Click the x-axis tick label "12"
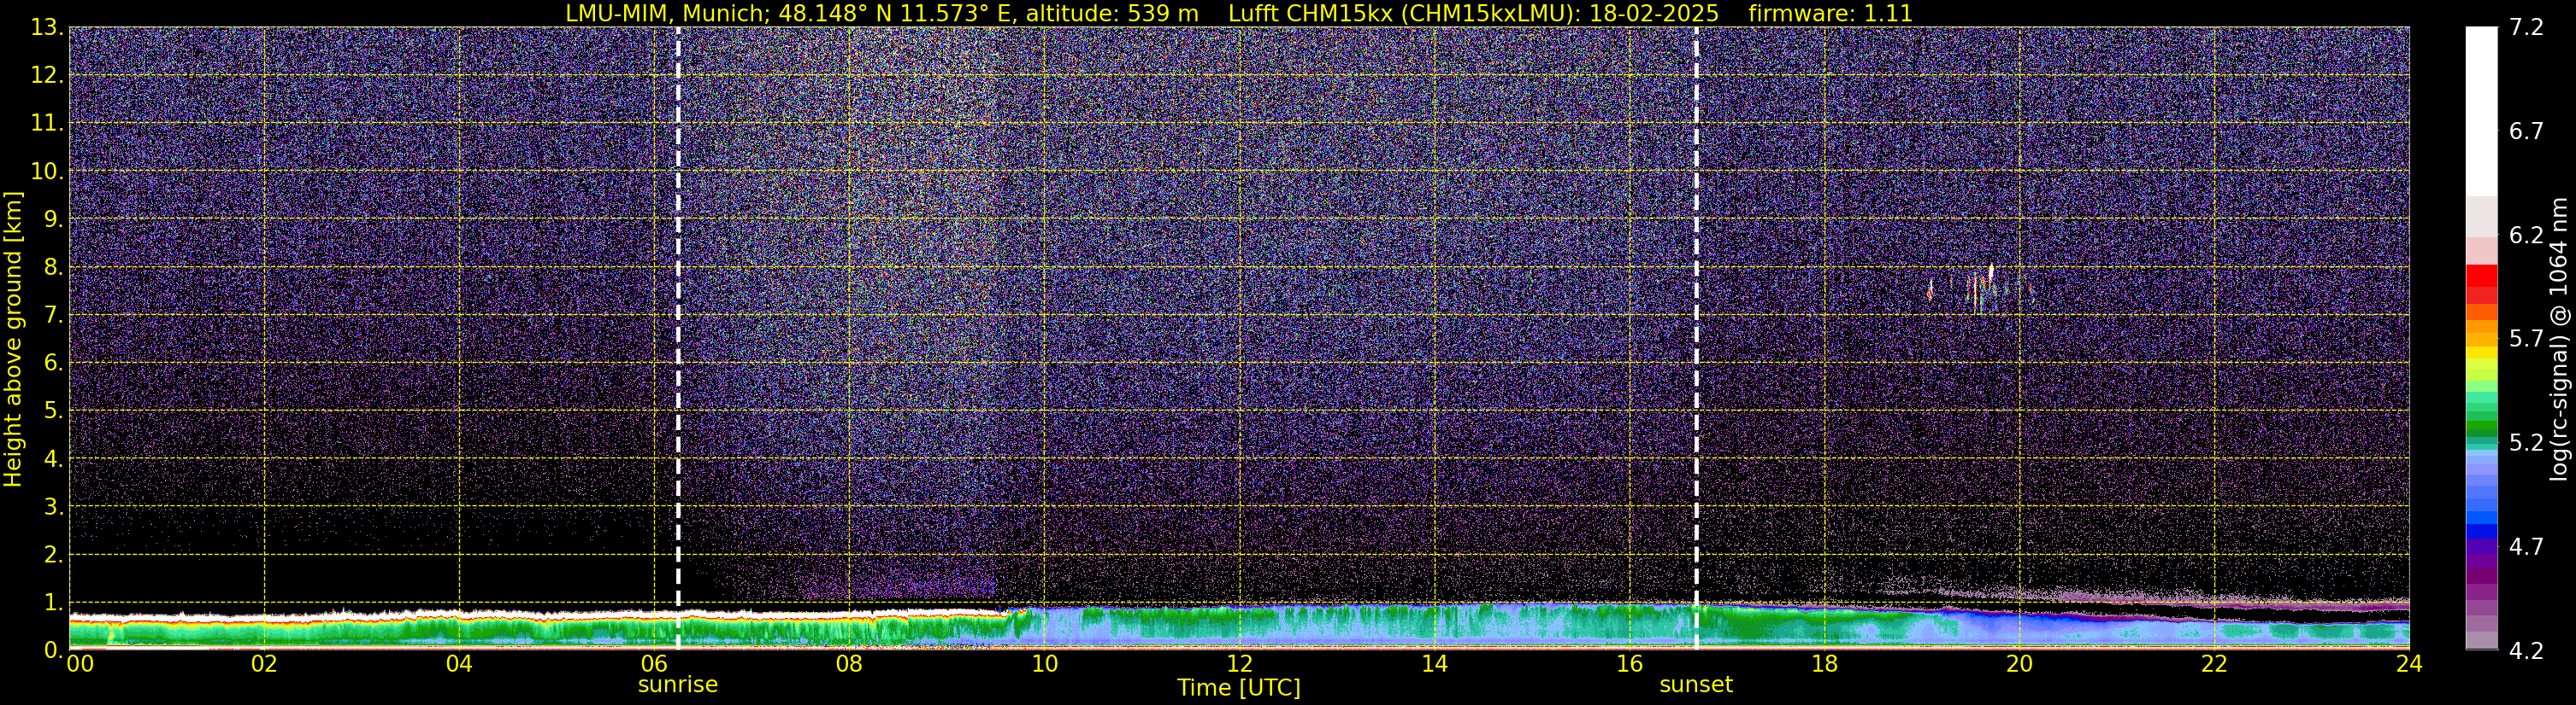The width and height of the screenshot is (2576, 705). coord(1239,663)
